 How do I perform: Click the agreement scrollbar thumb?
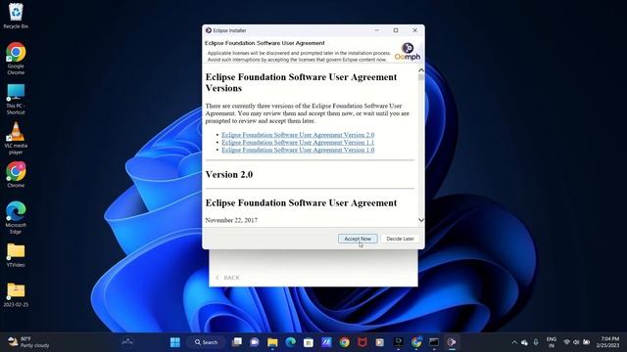click(x=421, y=77)
